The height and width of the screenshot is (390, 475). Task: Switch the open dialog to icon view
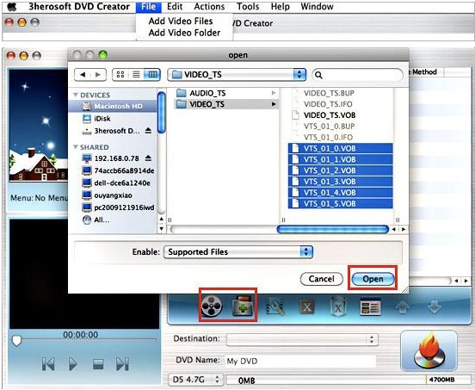point(120,75)
